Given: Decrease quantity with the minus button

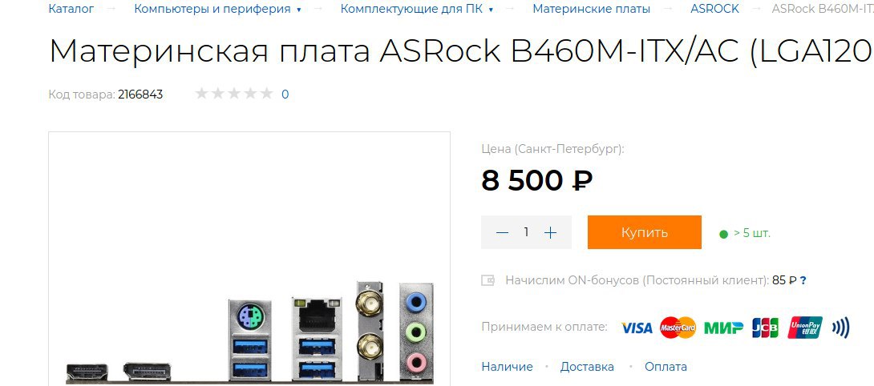Looking at the screenshot, I should [x=502, y=232].
